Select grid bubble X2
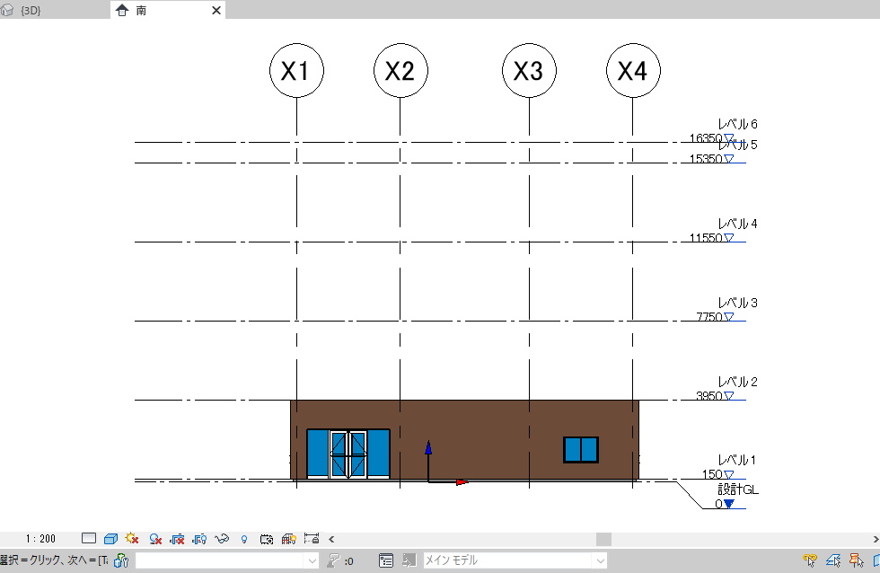 tap(400, 70)
